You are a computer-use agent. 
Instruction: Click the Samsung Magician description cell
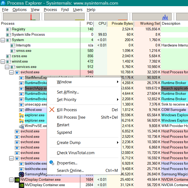(x=175, y=174)
